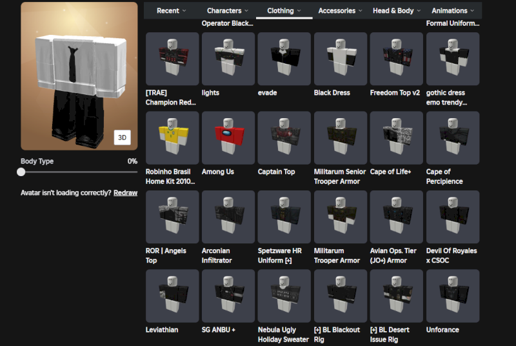Viewport: 516px width, 346px height.
Task: Equip the SG ANBU + thumbnail
Action: (x=228, y=296)
